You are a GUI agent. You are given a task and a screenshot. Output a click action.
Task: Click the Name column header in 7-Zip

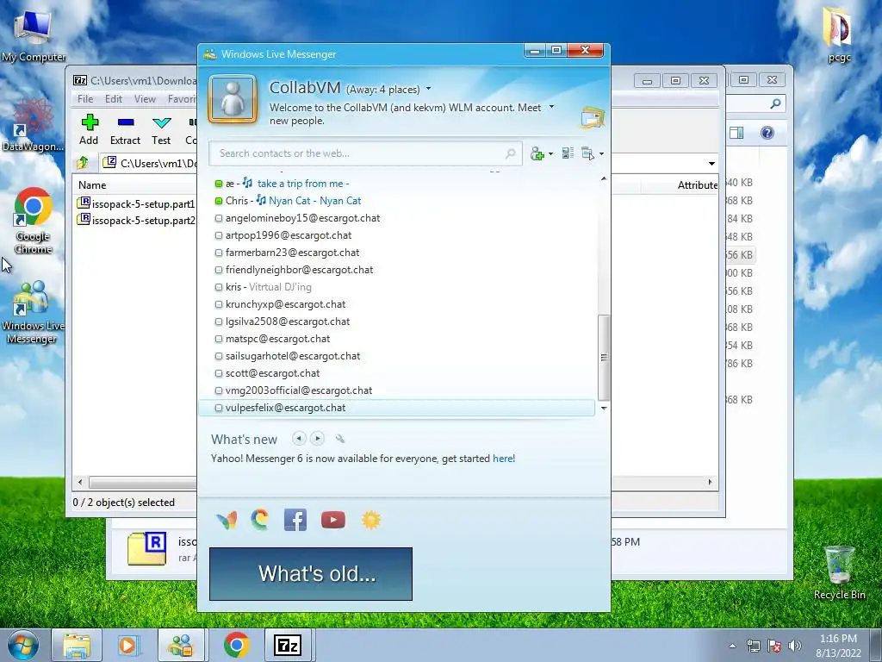[x=92, y=185]
